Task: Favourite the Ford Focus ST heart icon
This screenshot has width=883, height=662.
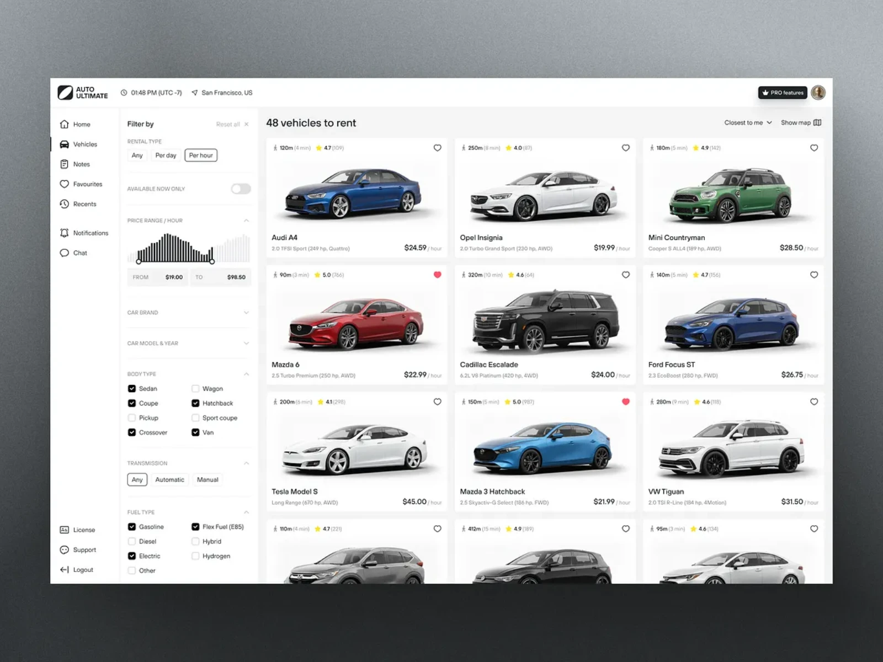Action: [814, 275]
